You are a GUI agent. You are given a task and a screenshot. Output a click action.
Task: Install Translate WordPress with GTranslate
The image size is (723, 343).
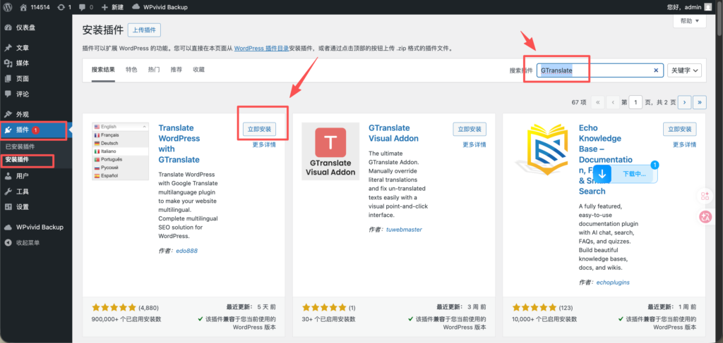pos(259,129)
